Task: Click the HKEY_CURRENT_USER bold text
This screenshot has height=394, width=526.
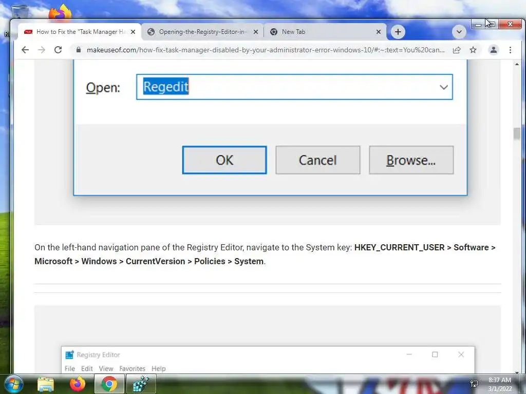Action: click(399, 247)
